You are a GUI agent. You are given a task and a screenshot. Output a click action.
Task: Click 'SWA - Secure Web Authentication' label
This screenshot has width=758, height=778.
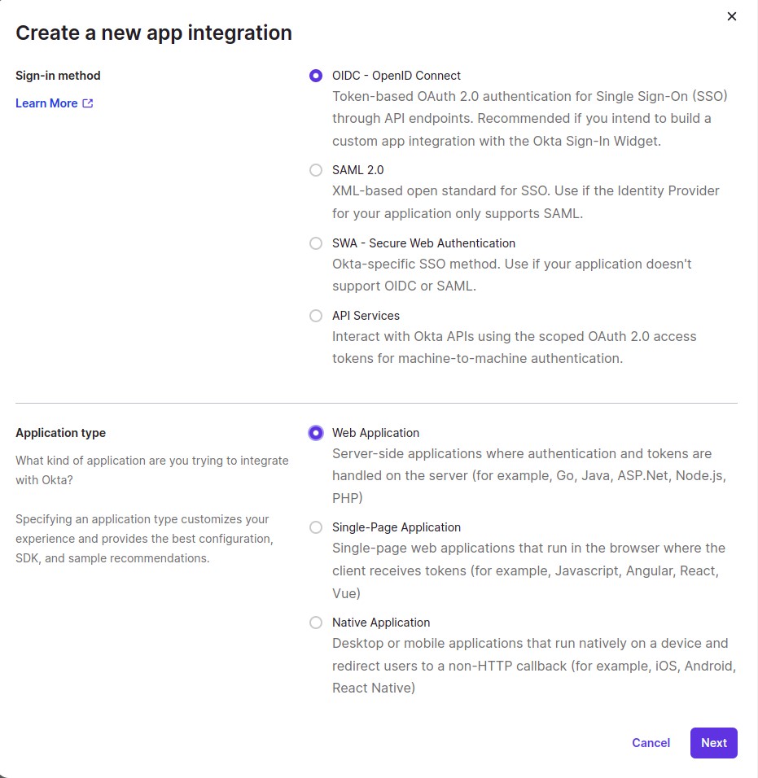point(423,243)
